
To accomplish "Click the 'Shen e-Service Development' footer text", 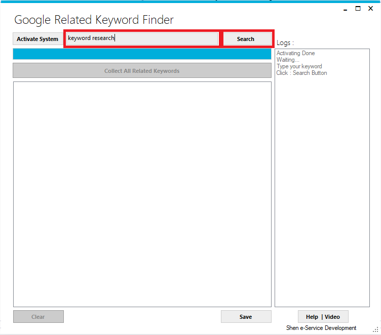I will coord(321,328).
